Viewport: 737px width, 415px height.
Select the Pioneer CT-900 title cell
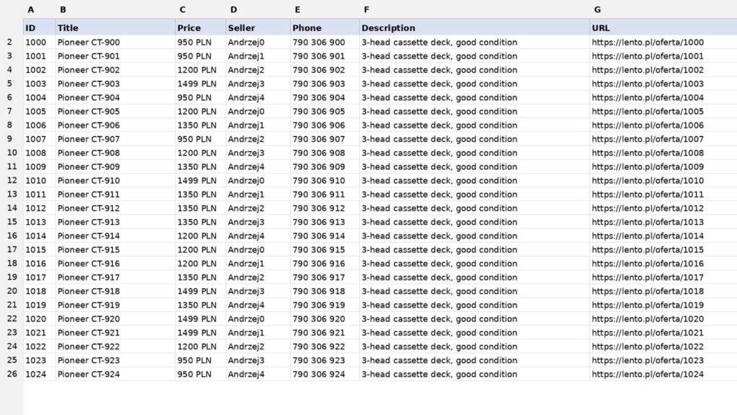click(x=115, y=43)
